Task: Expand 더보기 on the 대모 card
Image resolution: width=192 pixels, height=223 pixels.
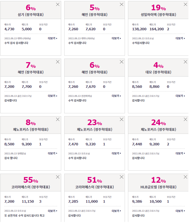Action: [180, 96]
